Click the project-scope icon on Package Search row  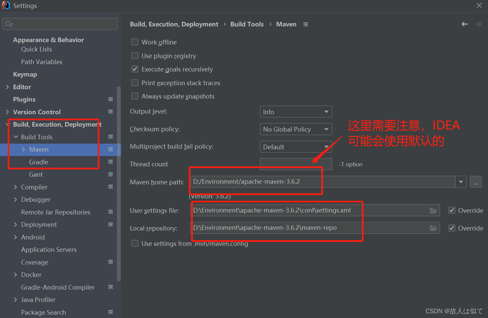pyautogui.click(x=111, y=312)
